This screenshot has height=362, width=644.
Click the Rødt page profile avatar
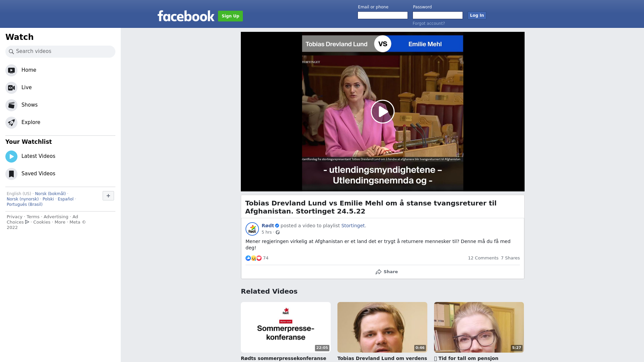[x=252, y=229]
